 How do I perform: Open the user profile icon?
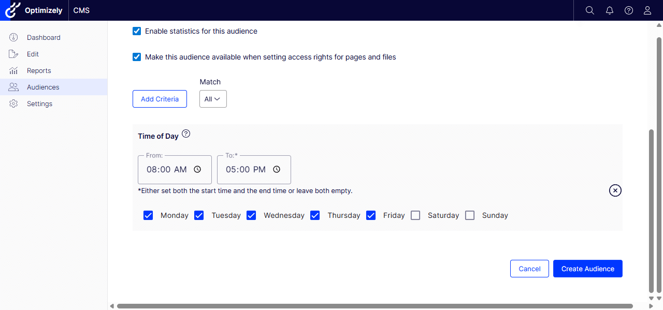[647, 10]
